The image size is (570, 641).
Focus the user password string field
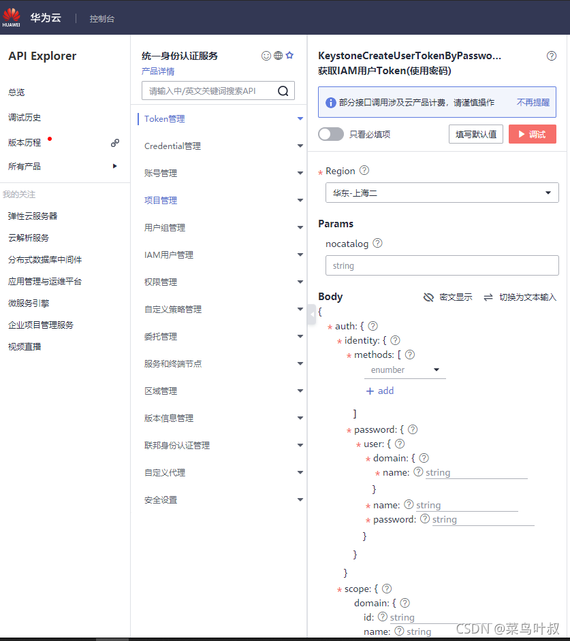[x=484, y=520]
